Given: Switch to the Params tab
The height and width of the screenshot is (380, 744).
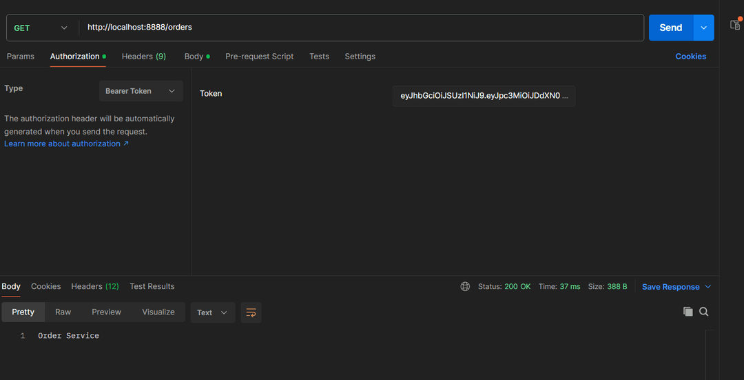Looking at the screenshot, I should coord(21,57).
